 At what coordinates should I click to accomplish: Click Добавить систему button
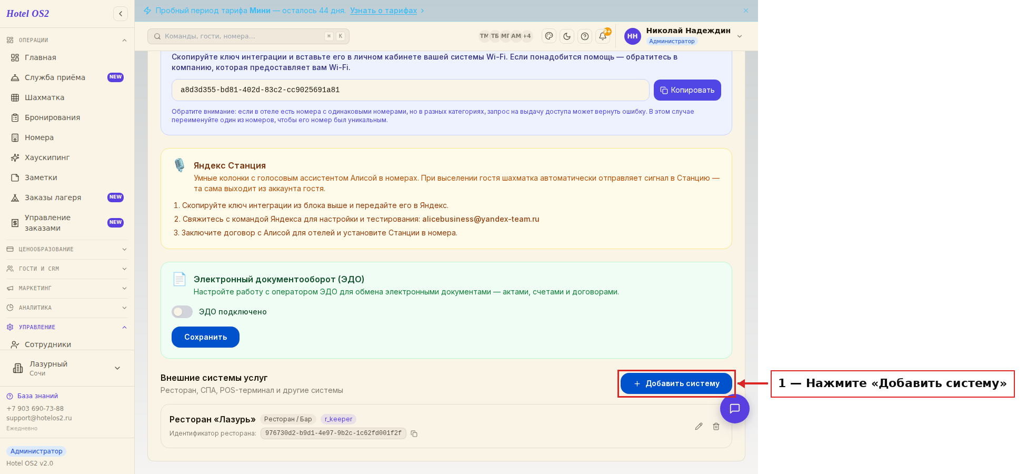coord(676,383)
